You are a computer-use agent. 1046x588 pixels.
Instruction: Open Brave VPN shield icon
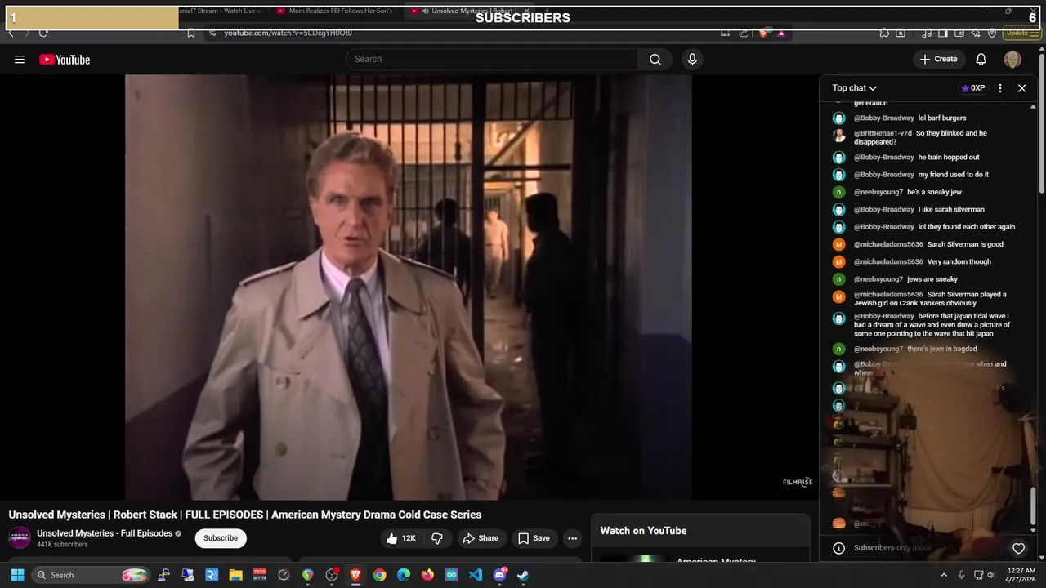pos(992,33)
